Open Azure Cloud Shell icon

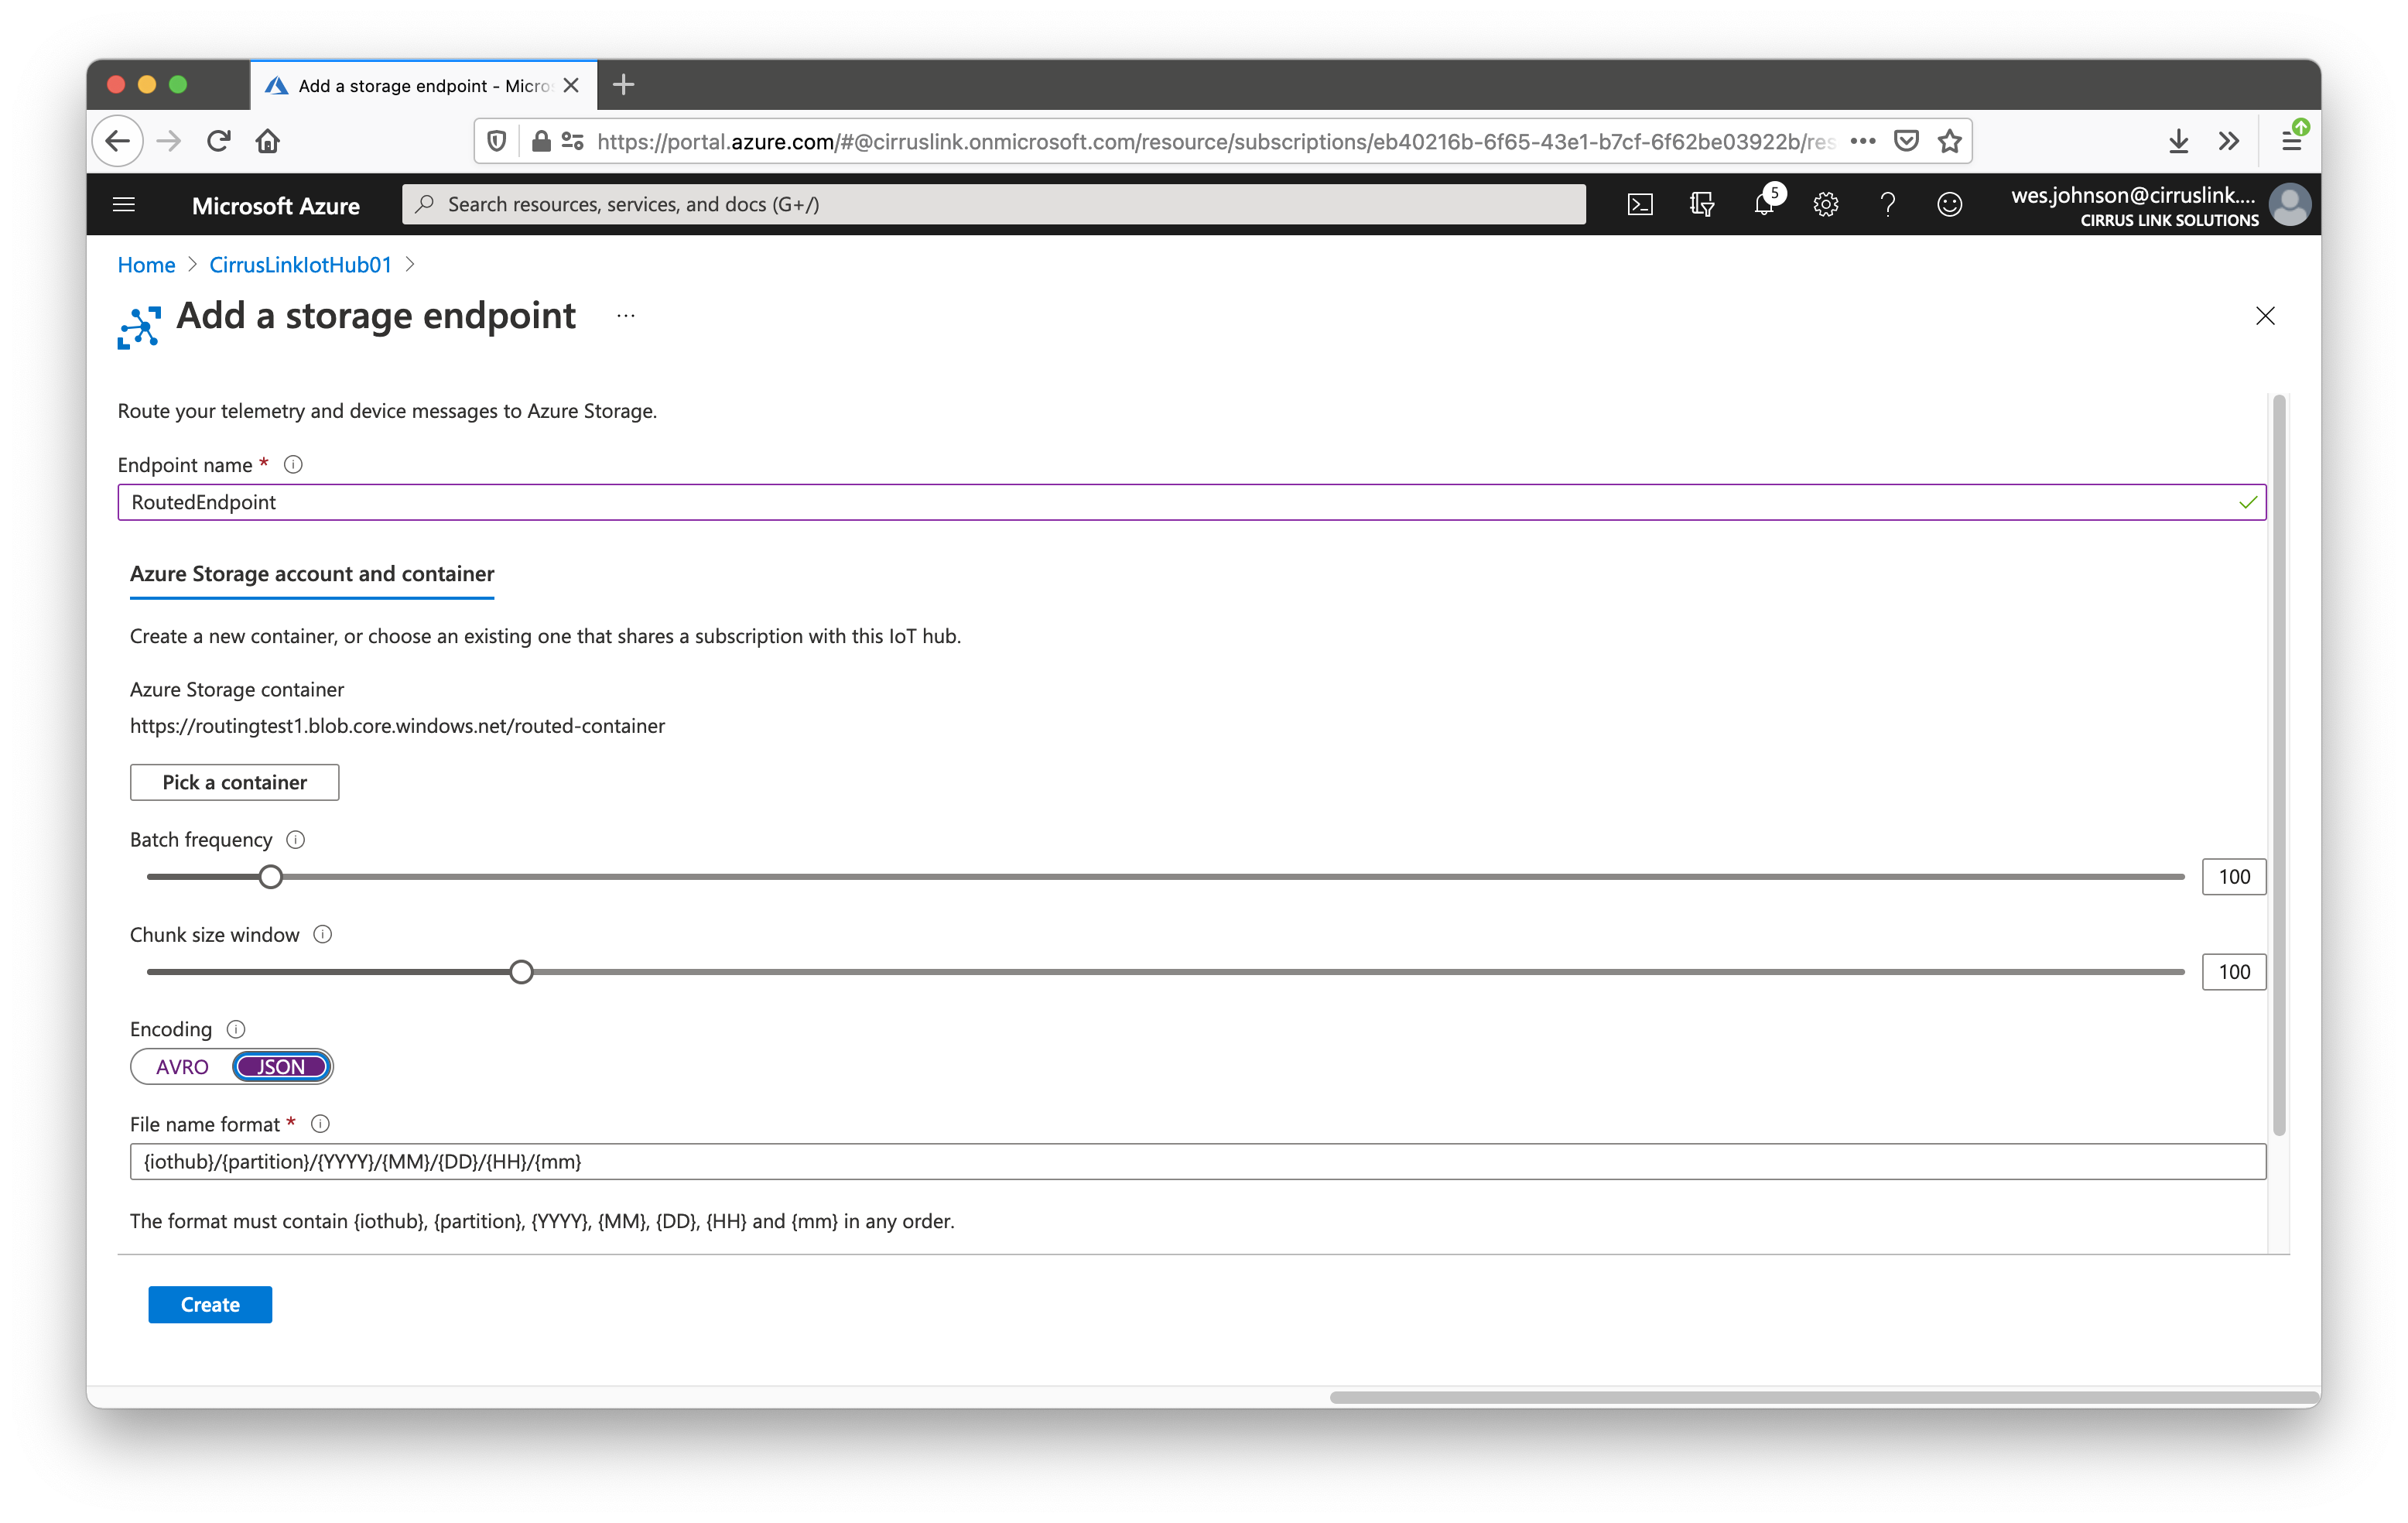click(x=1640, y=205)
